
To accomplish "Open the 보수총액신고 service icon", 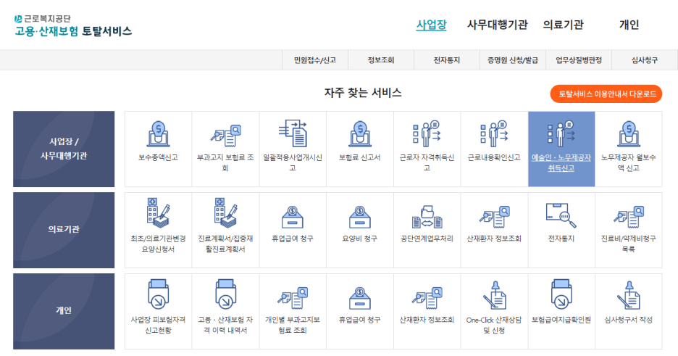I will [158, 134].
